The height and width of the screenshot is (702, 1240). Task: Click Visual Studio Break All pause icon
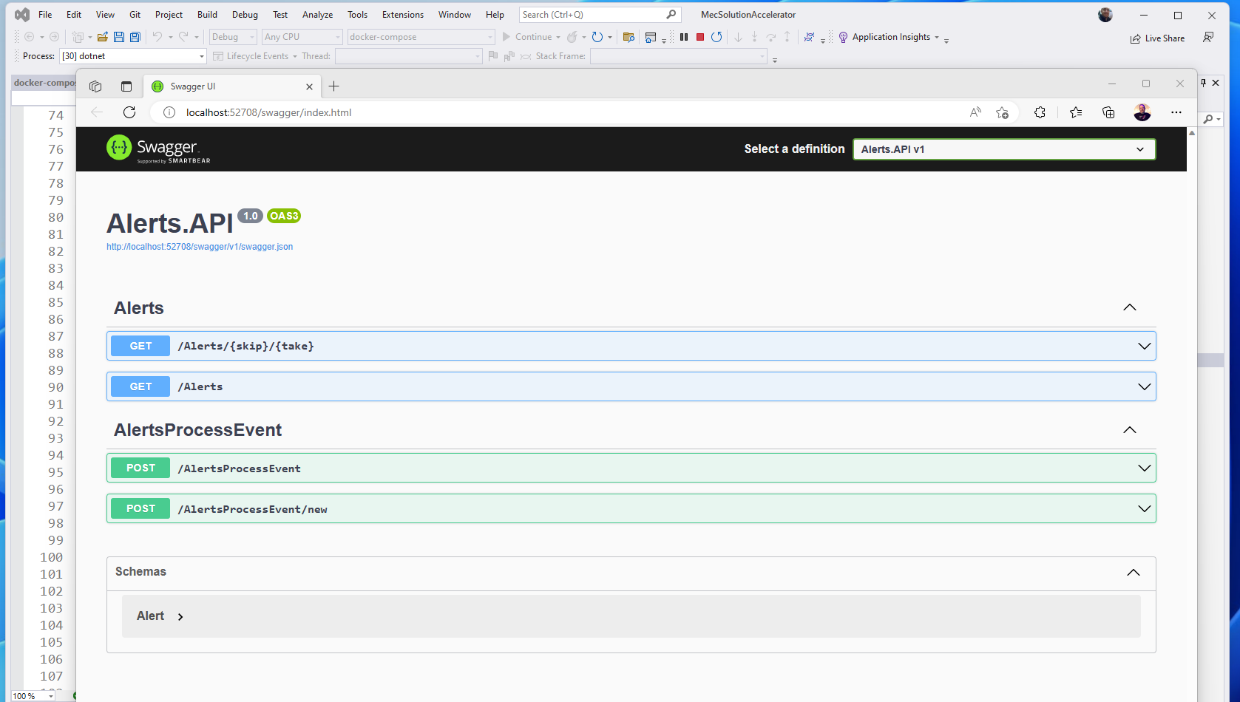(x=684, y=37)
